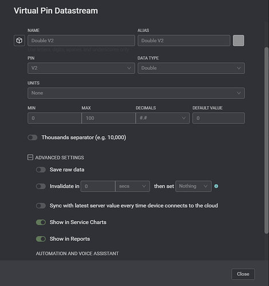Screen dimensions: 269x286
Task: Enable sync with latest server value toggle
Action: click(41, 206)
